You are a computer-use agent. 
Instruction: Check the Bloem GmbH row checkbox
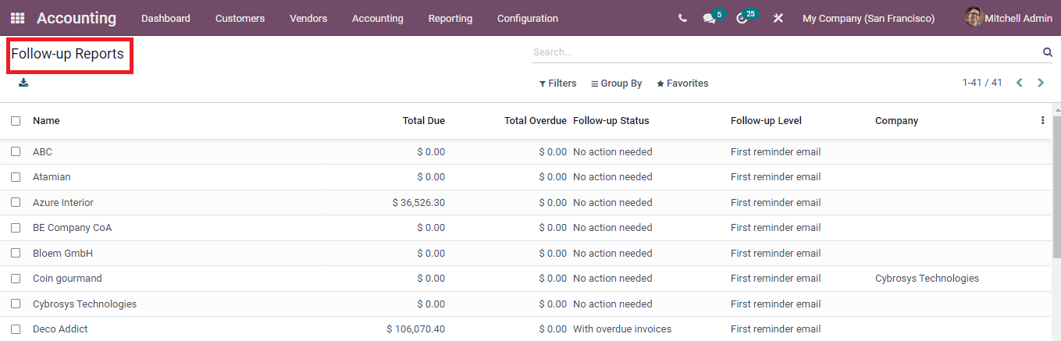pos(16,253)
